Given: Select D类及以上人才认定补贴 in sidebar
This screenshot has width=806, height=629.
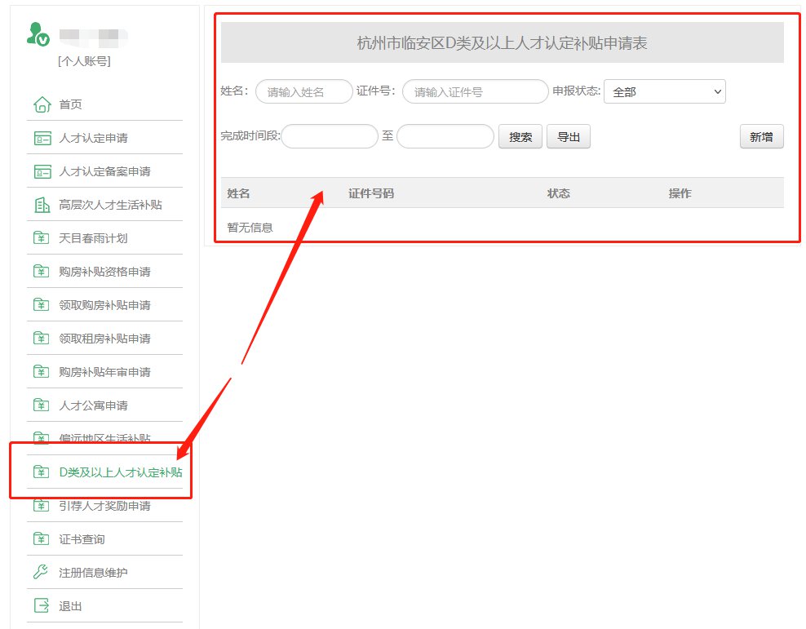Looking at the screenshot, I should tap(120, 472).
